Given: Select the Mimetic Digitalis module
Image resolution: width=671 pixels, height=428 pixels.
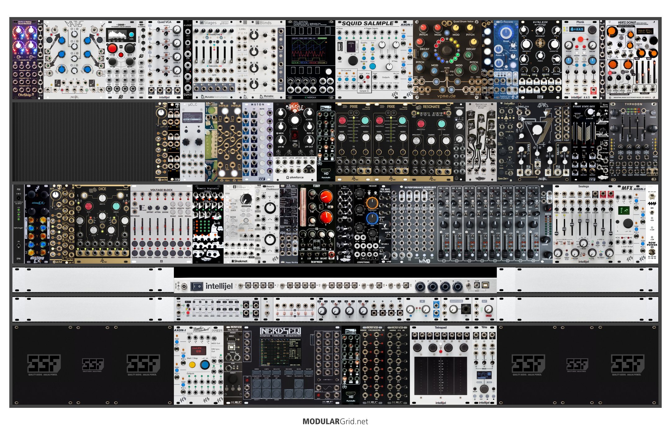Looking at the screenshot, I should 208,224.
